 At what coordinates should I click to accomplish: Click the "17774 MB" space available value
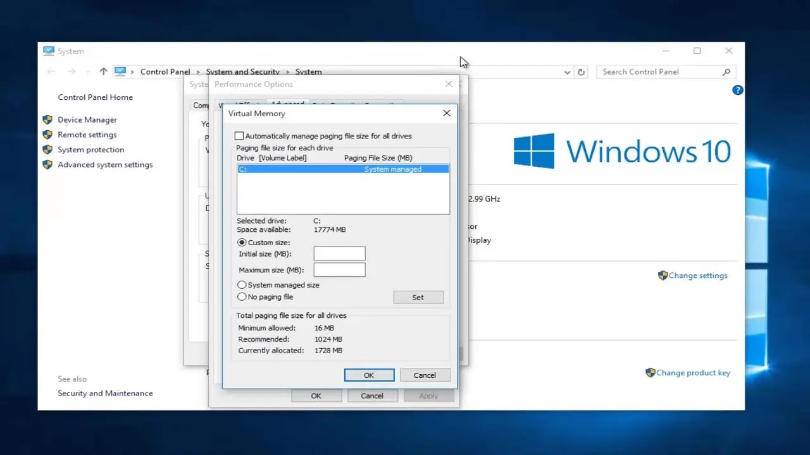click(330, 230)
